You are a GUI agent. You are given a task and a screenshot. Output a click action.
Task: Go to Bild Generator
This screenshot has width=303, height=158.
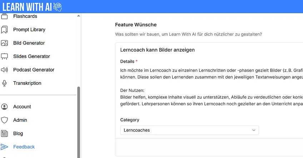pos(29,43)
